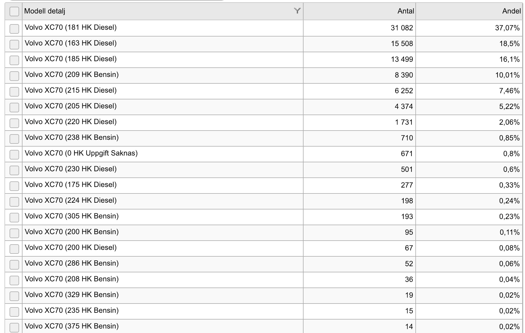
Task: Enable checkbox for Volvo XC70 (215 HK Diesel)
Action: click(x=14, y=92)
